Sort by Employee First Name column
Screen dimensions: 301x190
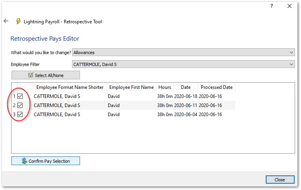tap(131, 87)
